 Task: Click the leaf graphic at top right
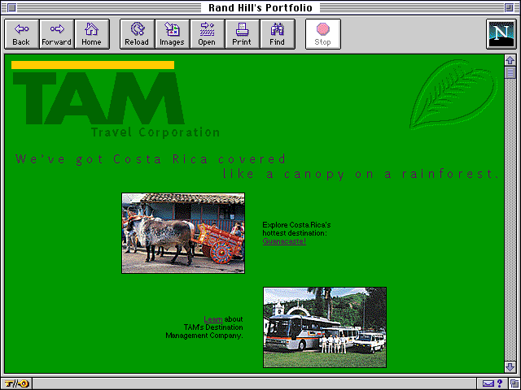point(453,94)
